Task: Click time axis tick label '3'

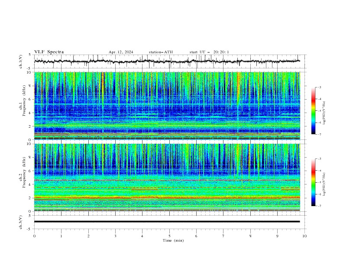Action: pos(115,236)
